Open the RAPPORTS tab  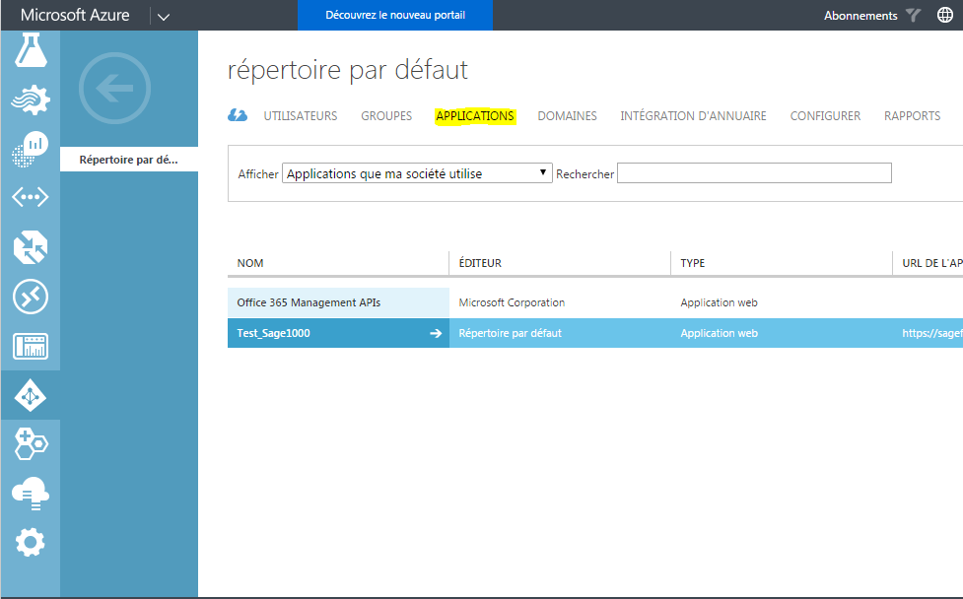point(912,116)
